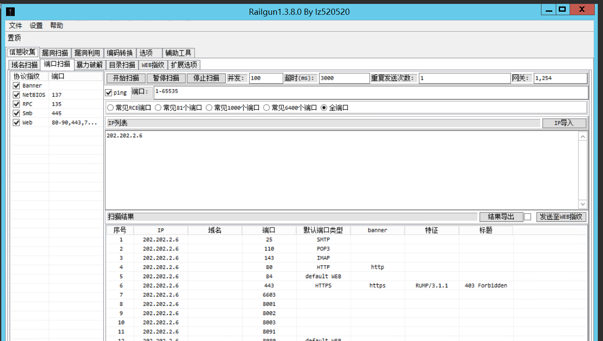The width and height of the screenshot is (603, 341).
Task: Select the port 6603 result row
Action: pos(346,295)
